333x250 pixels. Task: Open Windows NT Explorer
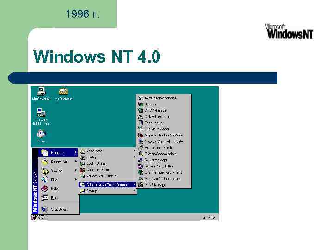pos(107,176)
